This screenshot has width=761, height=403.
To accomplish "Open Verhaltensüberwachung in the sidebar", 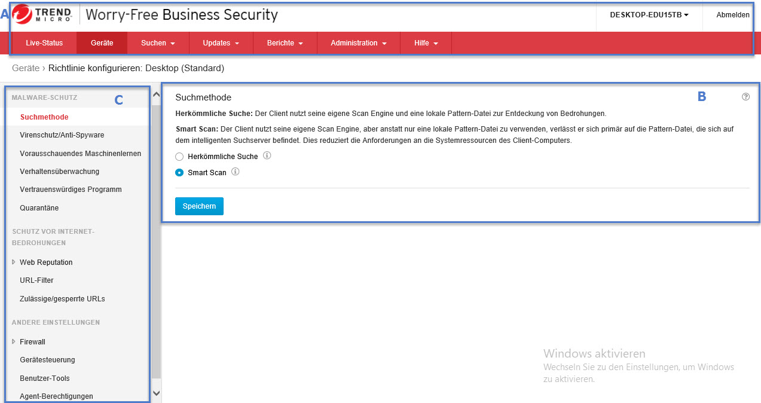I will pos(59,172).
